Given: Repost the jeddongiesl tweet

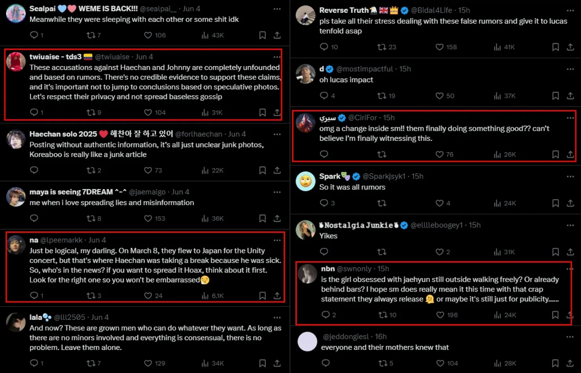Looking at the screenshot, I should click(383, 364).
